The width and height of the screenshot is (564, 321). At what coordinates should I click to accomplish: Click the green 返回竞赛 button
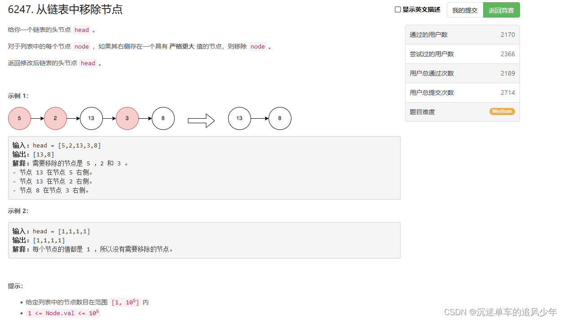(501, 9)
